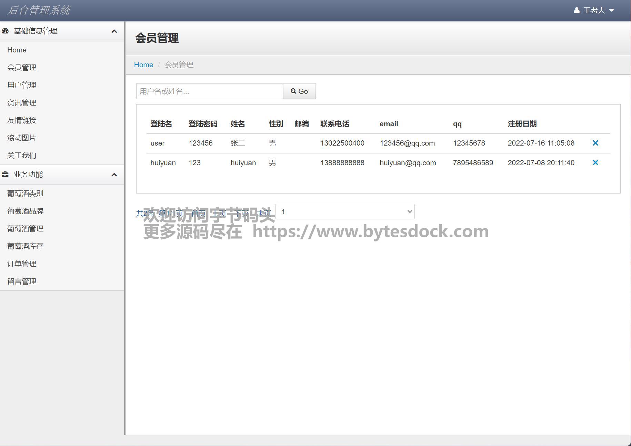This screenshot has height=446, width=631.
Task: Go to 葡萄酒类别 in sidebar
Action: 25,194
